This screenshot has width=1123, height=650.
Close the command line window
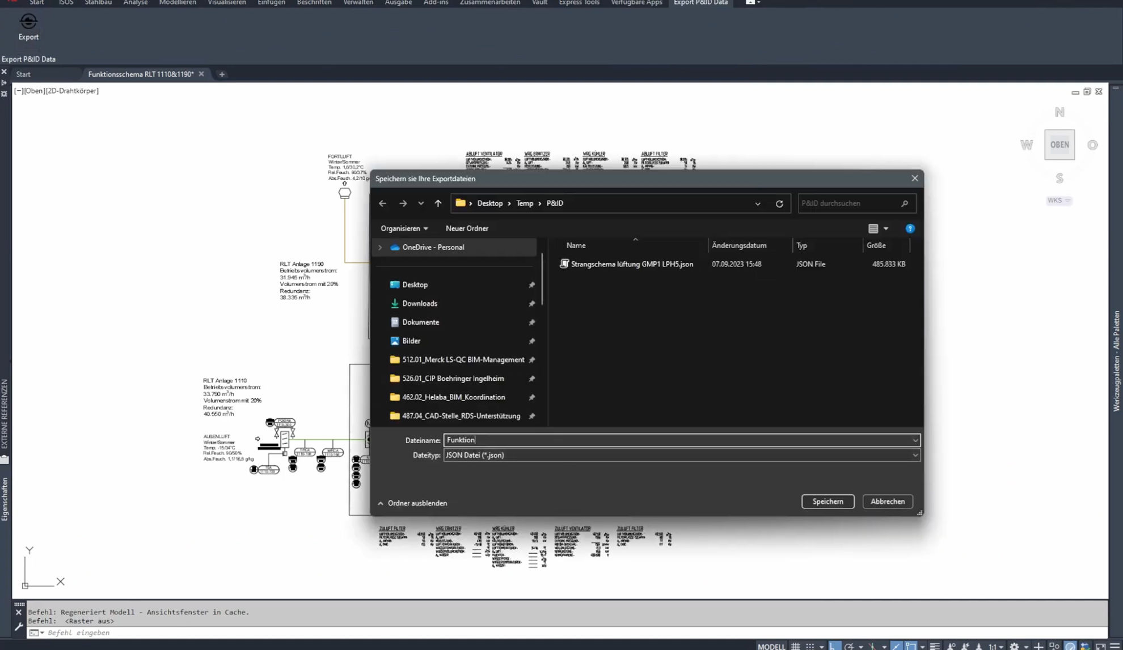coord(18,613)
